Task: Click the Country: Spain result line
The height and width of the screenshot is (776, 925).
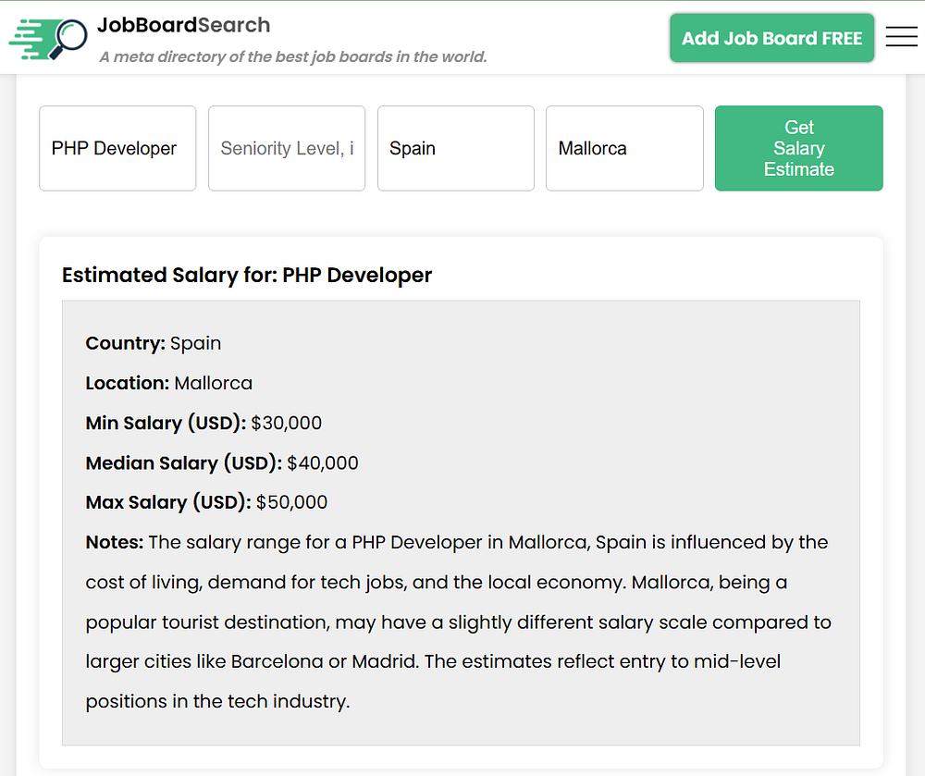Action: pos(154,343)
